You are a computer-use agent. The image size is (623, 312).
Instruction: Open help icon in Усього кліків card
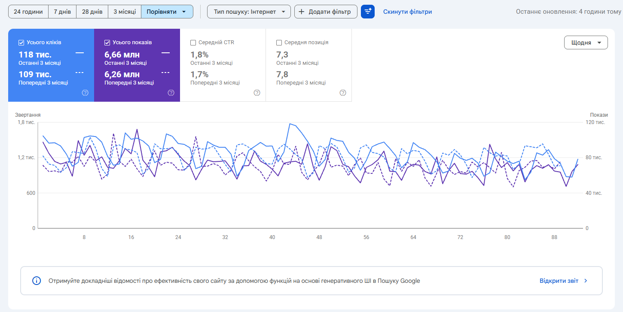(85, 93)
